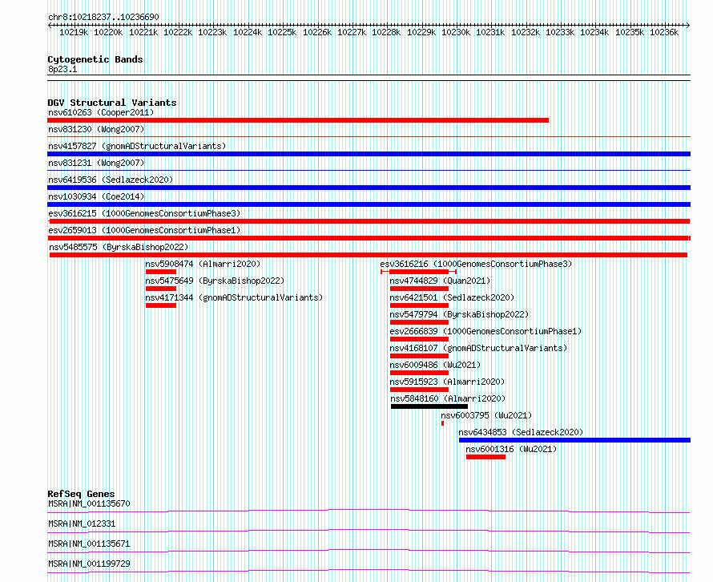
Task: Click red bar under nsv5915923
Action: point(419,390)
